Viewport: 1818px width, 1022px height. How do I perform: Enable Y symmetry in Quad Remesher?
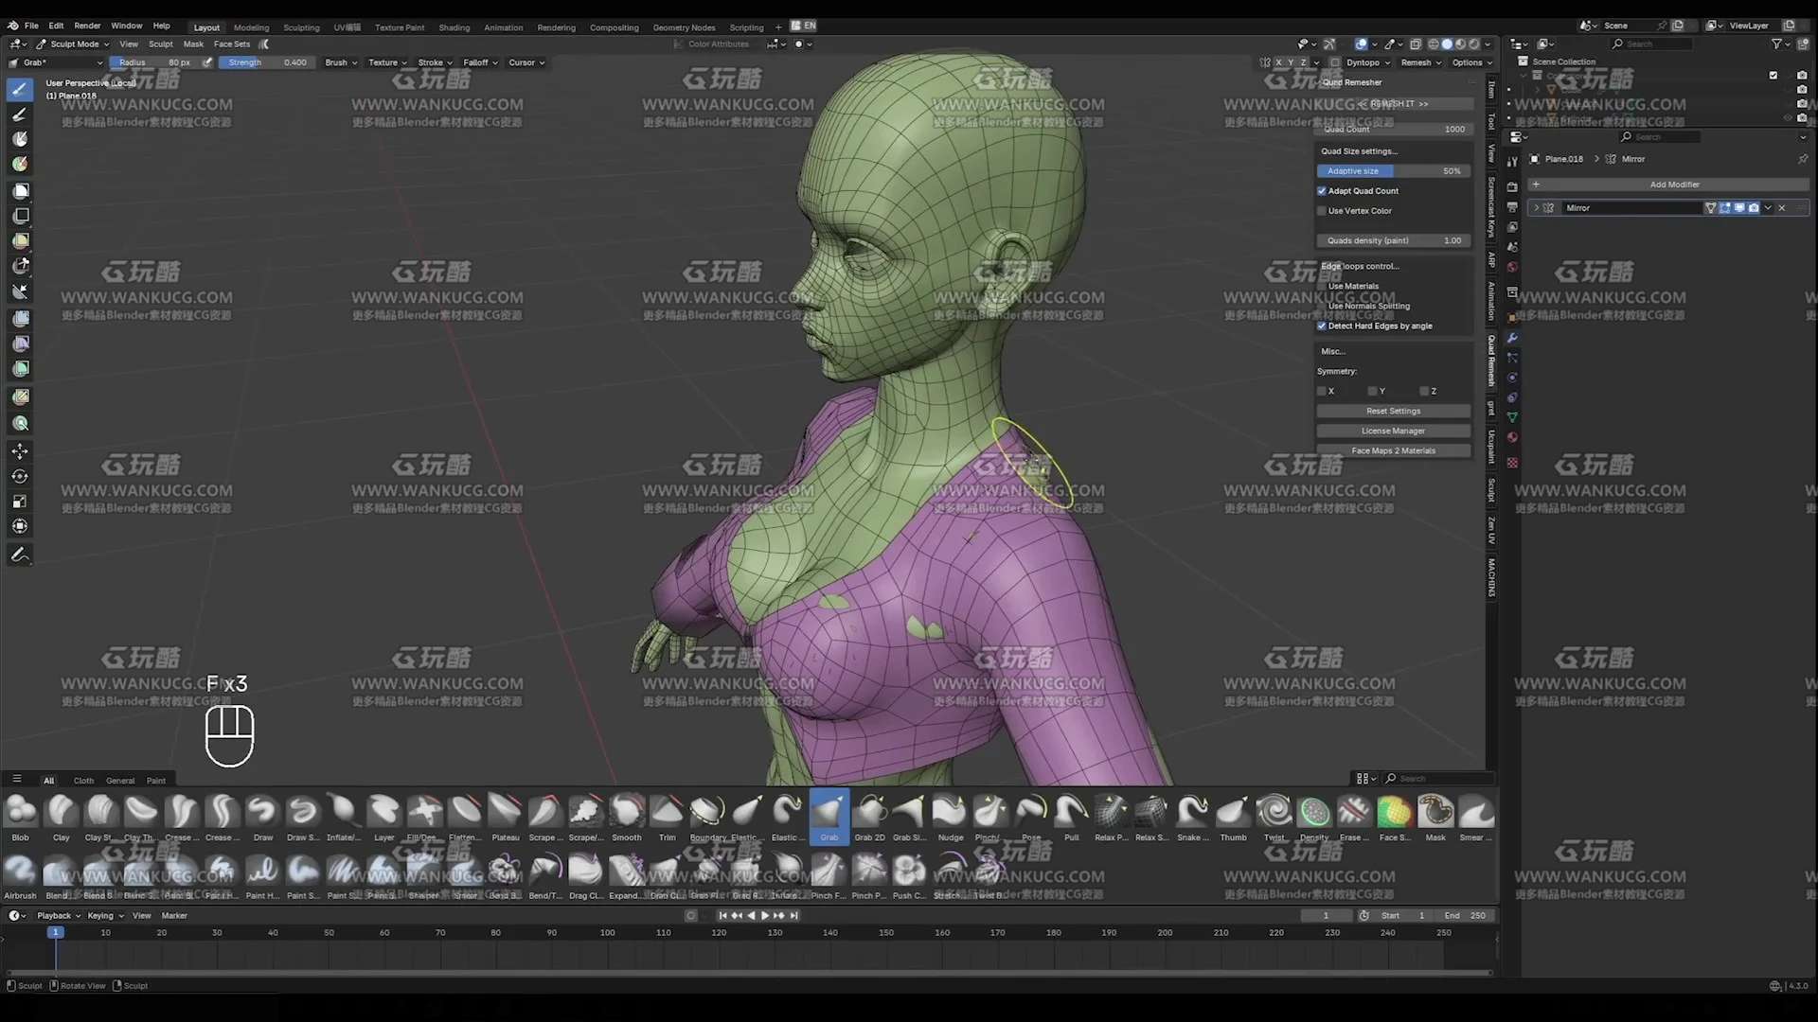click(1373, 391)
